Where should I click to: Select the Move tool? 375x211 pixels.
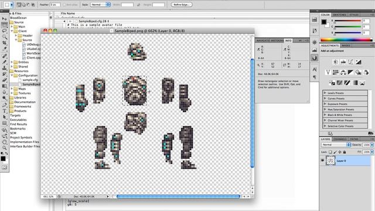click(x=4, y=19)
